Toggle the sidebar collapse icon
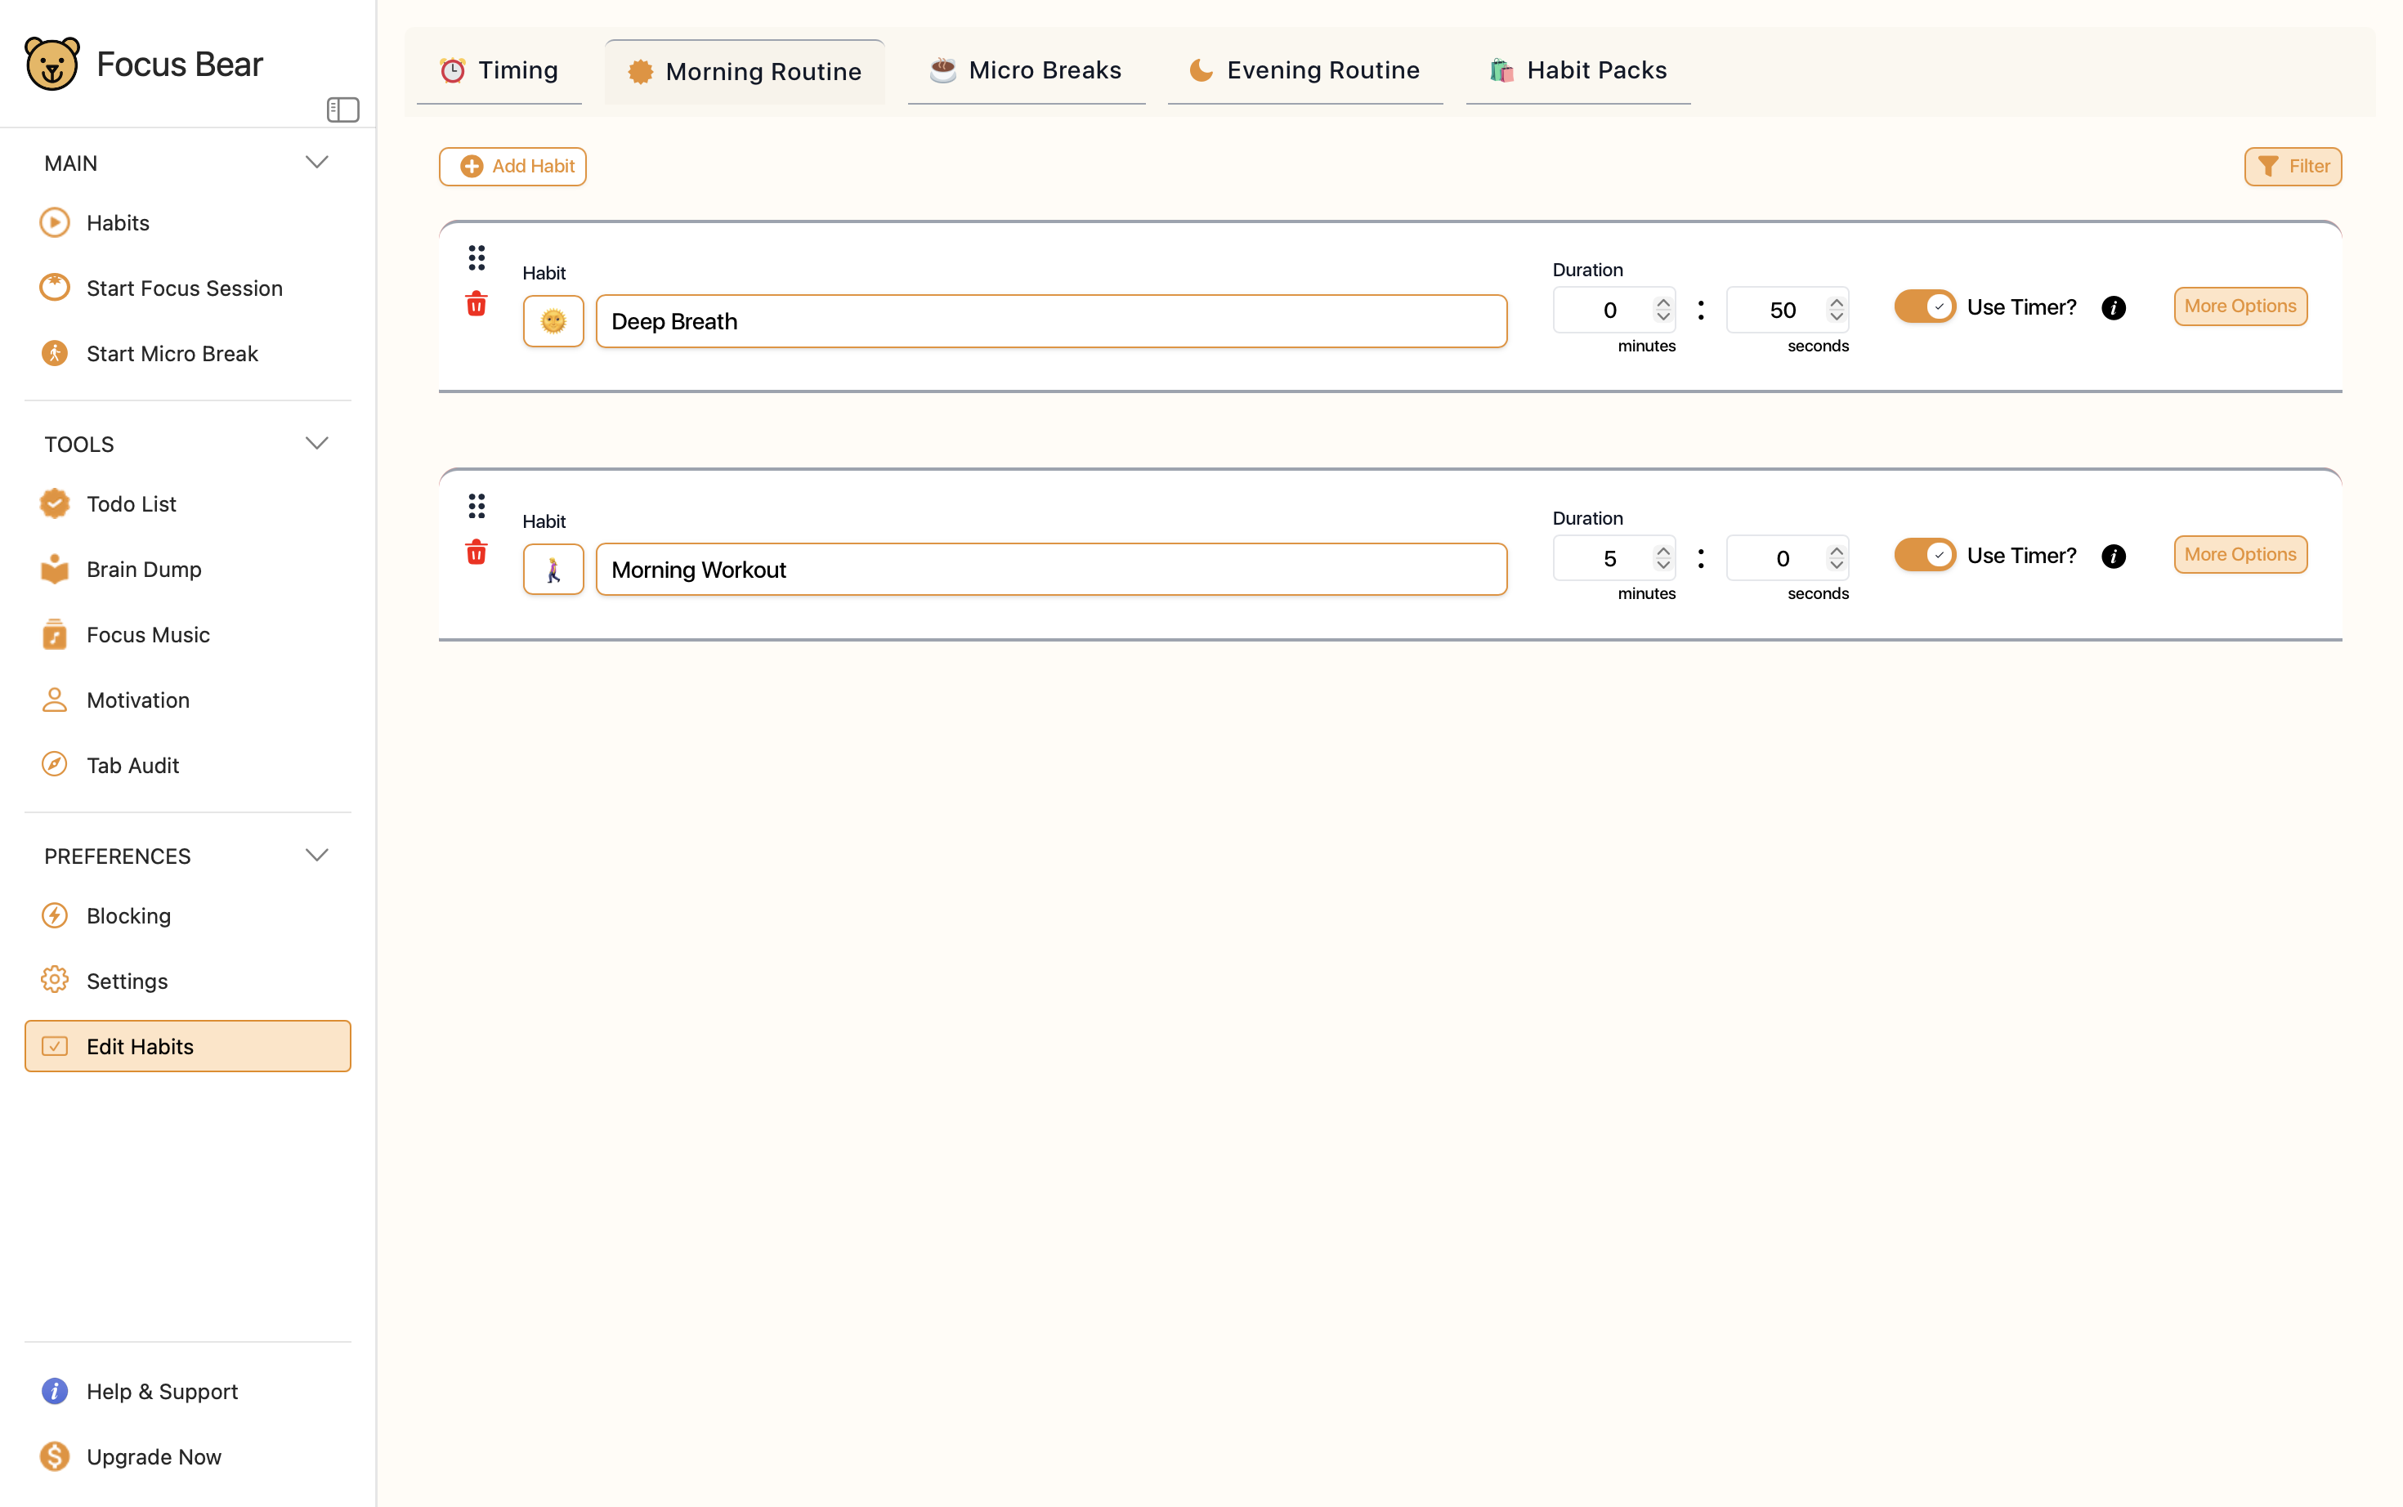This screenshot has width=2403, height=1507. click(x=342, y=110)
